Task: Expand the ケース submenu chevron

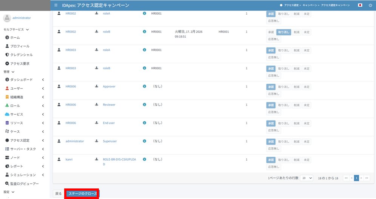Action: pos(43,132)
